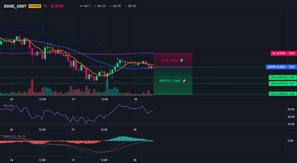This screenshot has height=163, width=297.
Task: Click the ENTRY: 0.0723 price label
Action: coord(276,67)
